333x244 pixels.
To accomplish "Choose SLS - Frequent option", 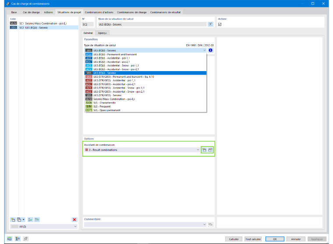I will (x=145, y=107).
